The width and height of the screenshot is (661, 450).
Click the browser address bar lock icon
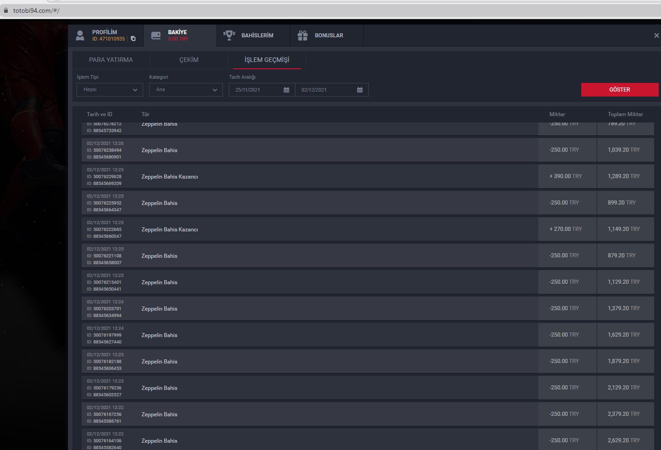tap(6, 10)
